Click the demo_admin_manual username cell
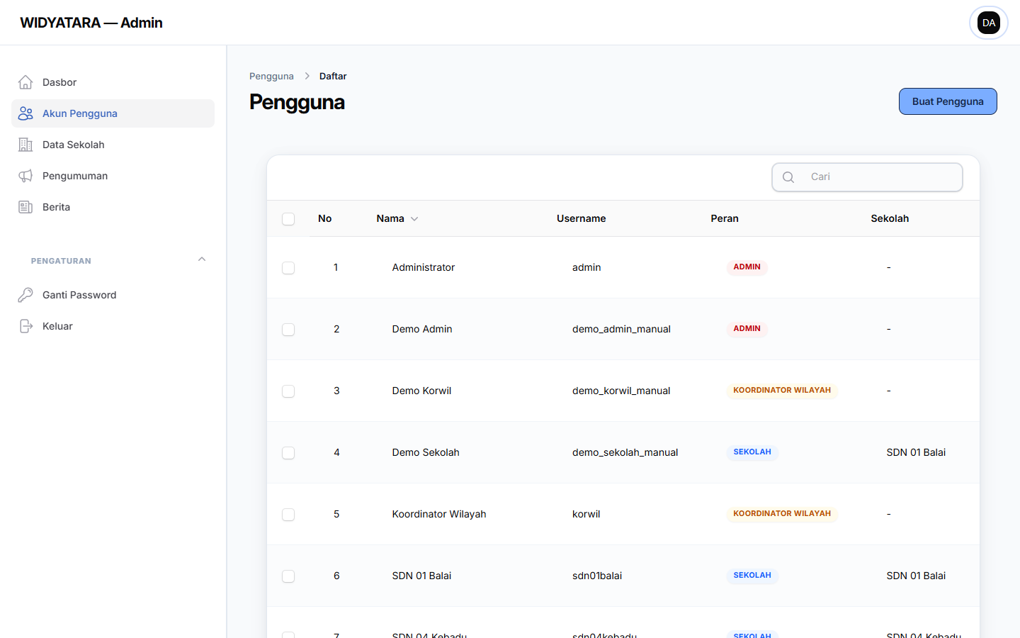1020x638 pixels. click(621, 329)
